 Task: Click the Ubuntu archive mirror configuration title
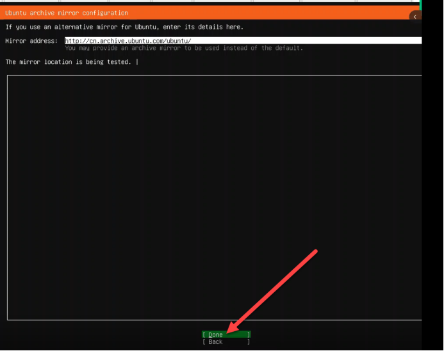[x=67, y=13]
